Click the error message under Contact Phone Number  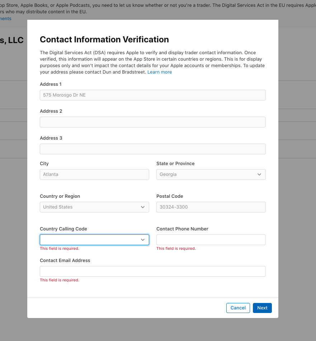(x=176, y=248)
